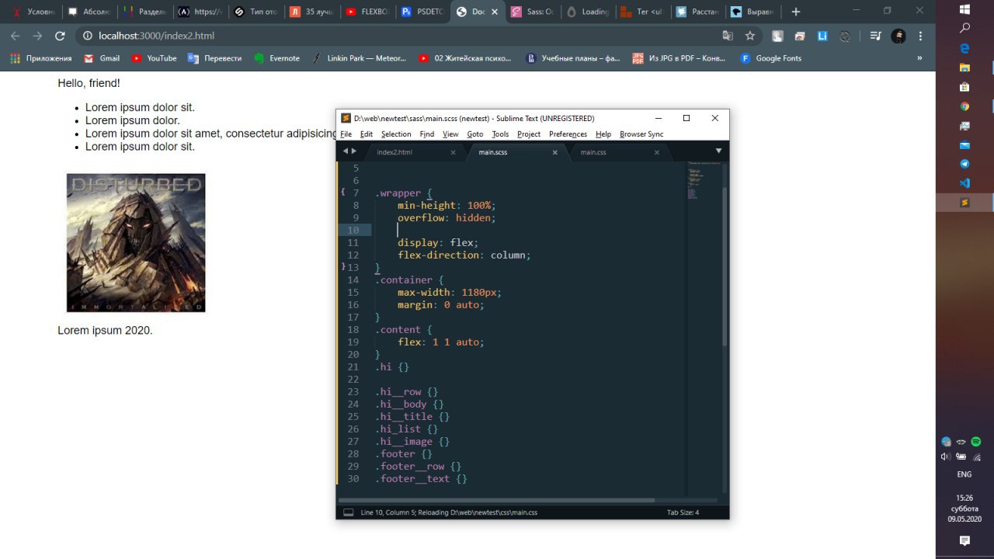Show hidden bookmarks with double chevron
The width and height of the screenshot is (994, 559).
tap(920, 58)
